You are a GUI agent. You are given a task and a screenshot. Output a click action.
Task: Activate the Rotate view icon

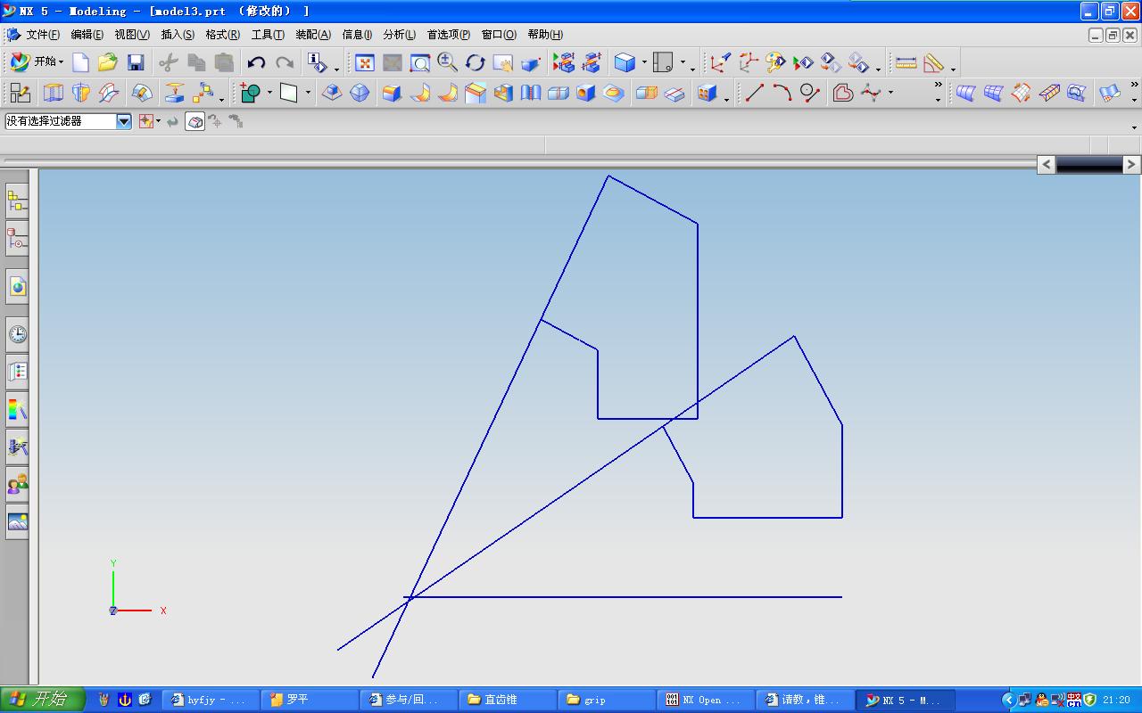(x=476, y=62)
